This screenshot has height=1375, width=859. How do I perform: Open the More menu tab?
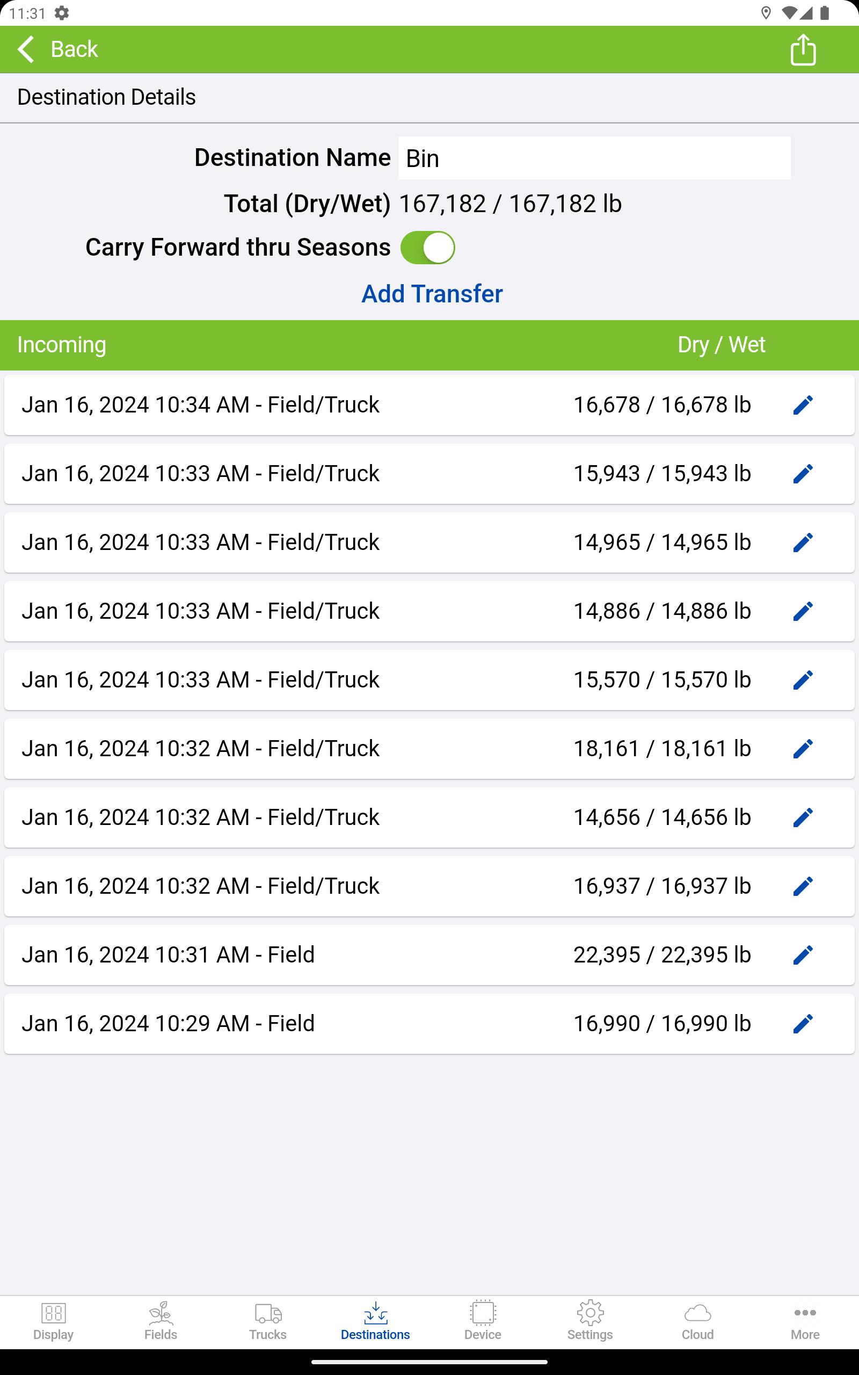tap(805, 1322)
